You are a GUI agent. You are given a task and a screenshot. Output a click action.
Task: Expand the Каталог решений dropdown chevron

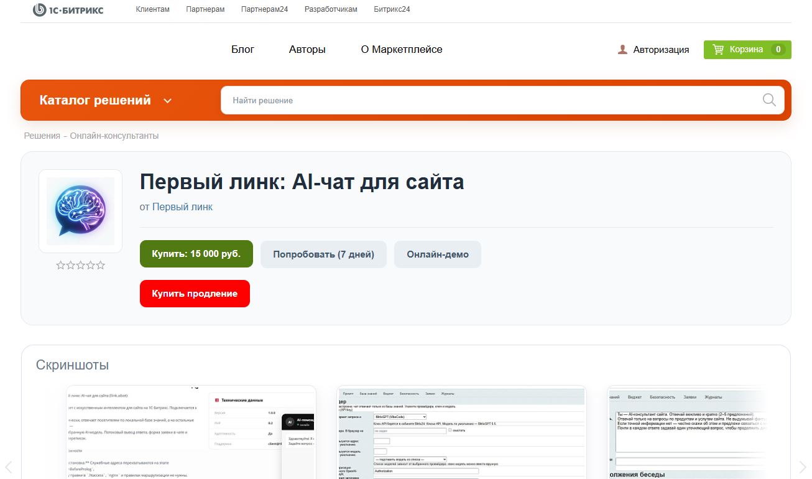(x=167, y=101)
